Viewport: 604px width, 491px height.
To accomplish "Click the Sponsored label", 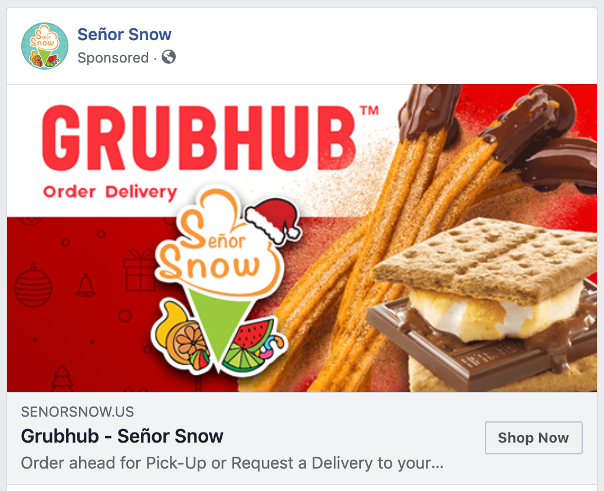I will coord(113,58).
